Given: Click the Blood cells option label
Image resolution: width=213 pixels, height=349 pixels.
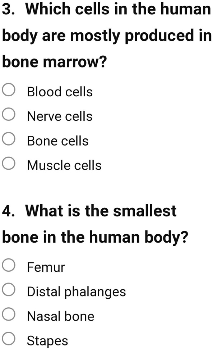Looking at the screenshot, I should click(60, 92).
